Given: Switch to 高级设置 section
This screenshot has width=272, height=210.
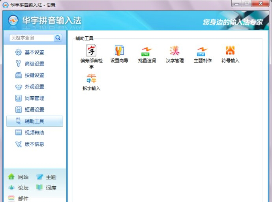Looking at the screenshot, I should (x=35, y=64).
